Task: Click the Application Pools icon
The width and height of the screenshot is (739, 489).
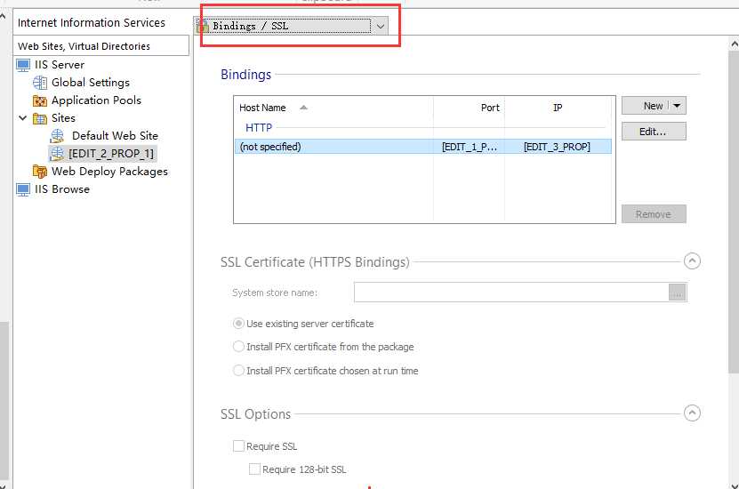Action: pyautogui.click(x=40, y=100)
